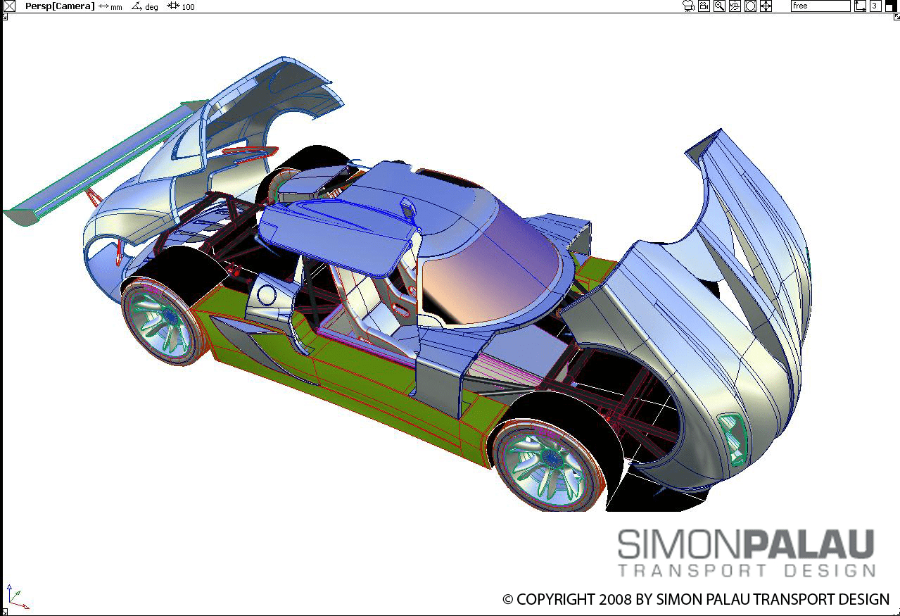This screenshot has height=616, width=900.
Task: Select the four-arrow pan view tool
Action: (x=766, y=6)
